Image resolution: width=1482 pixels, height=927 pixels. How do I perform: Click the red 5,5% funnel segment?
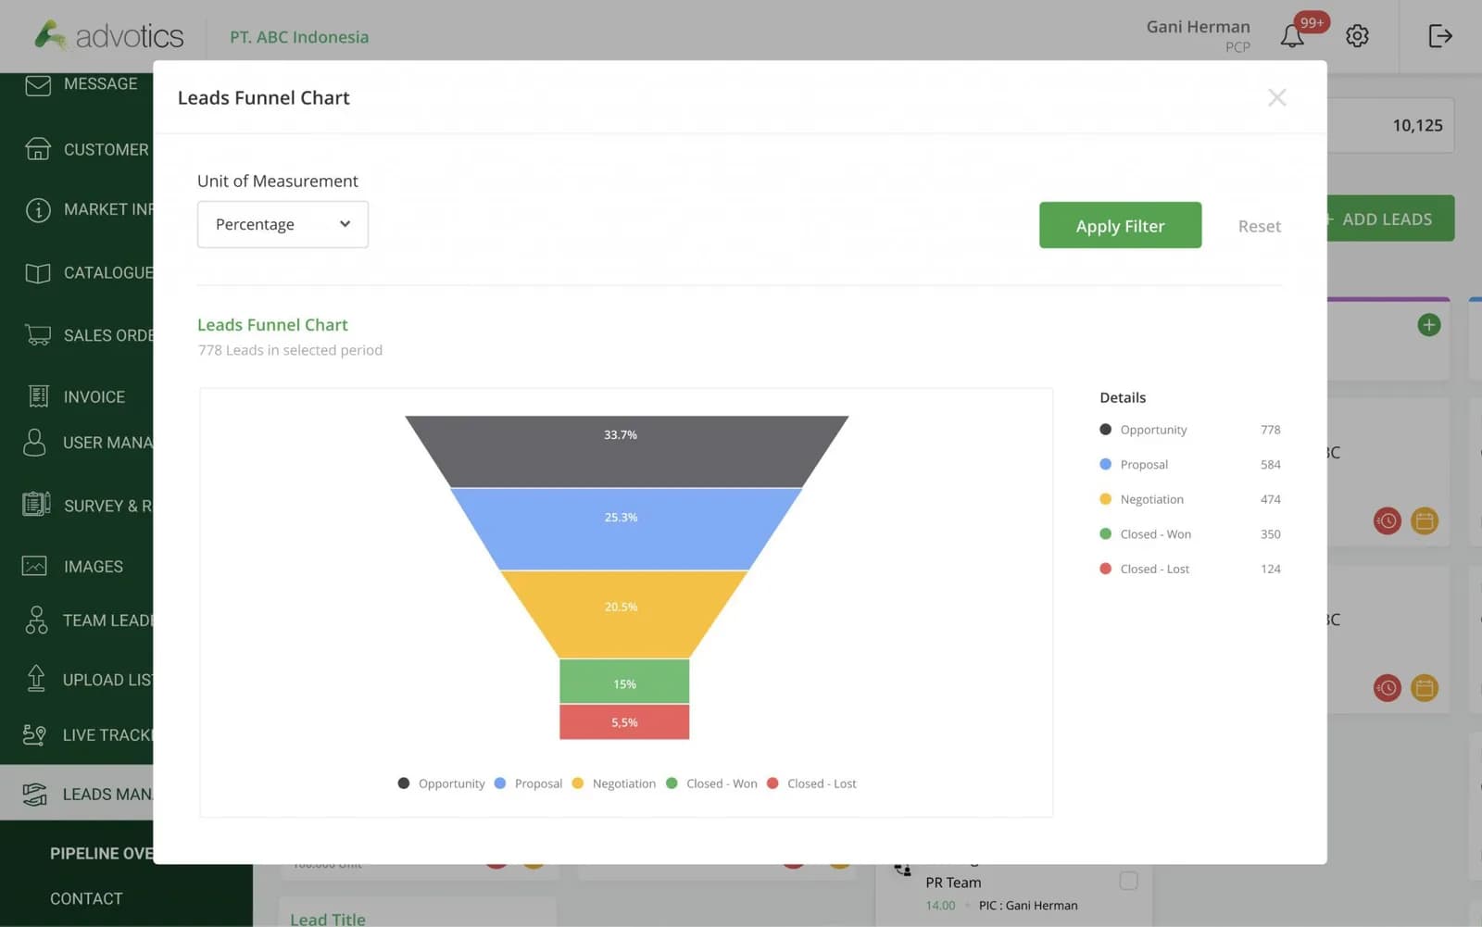tap(624, 722)
